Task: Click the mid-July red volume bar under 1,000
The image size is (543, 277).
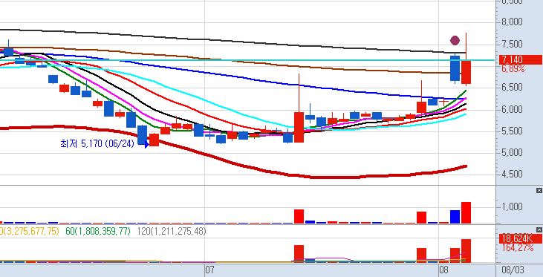Action: pyautogui.click(x=299, y=216)
